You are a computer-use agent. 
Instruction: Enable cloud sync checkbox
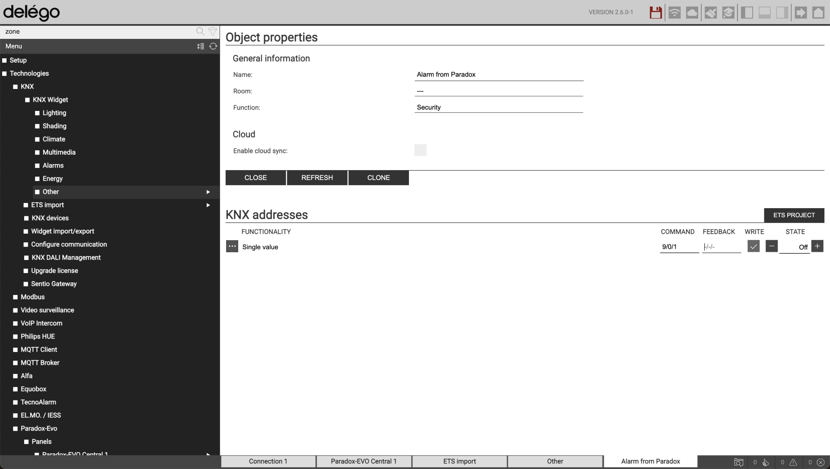pos(420,150)
